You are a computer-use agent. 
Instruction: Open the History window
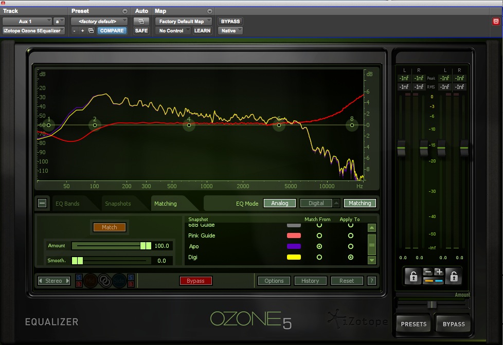[x=310, y=281]
